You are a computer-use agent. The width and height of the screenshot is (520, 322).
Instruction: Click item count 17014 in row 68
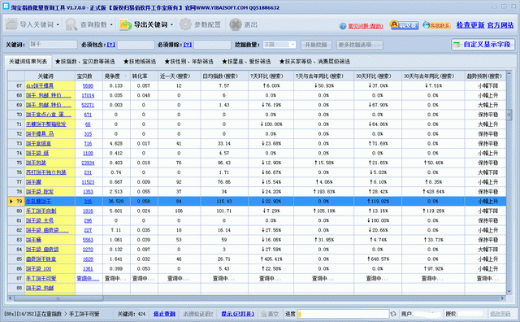tap(88, 95)
